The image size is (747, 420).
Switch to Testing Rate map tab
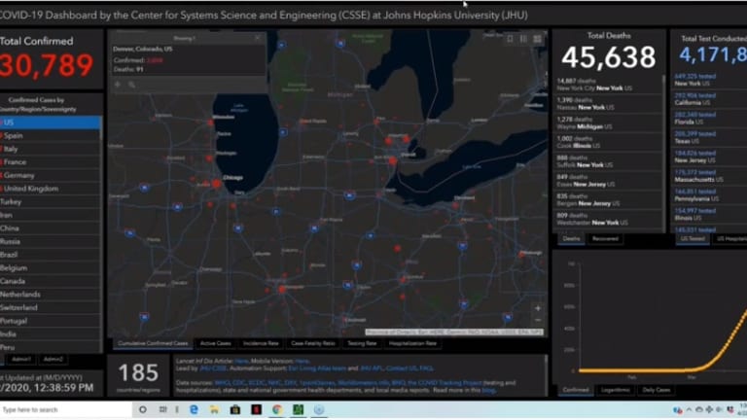coord(362,343)
